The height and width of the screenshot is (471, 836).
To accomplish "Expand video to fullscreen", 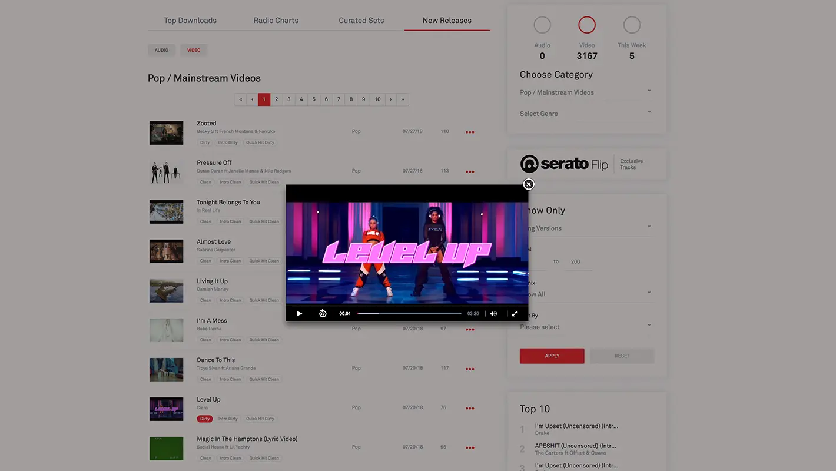I will coord(515,314).
